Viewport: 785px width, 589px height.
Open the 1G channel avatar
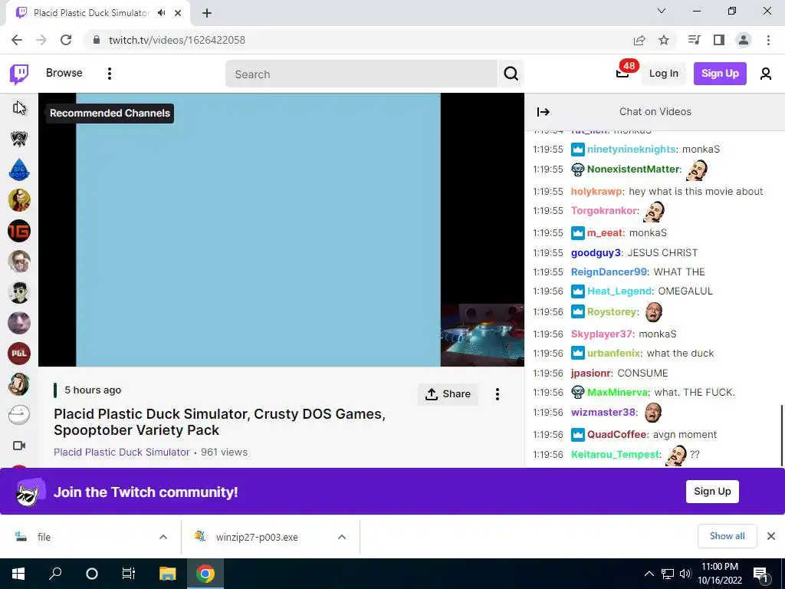[x=19, y=231]
